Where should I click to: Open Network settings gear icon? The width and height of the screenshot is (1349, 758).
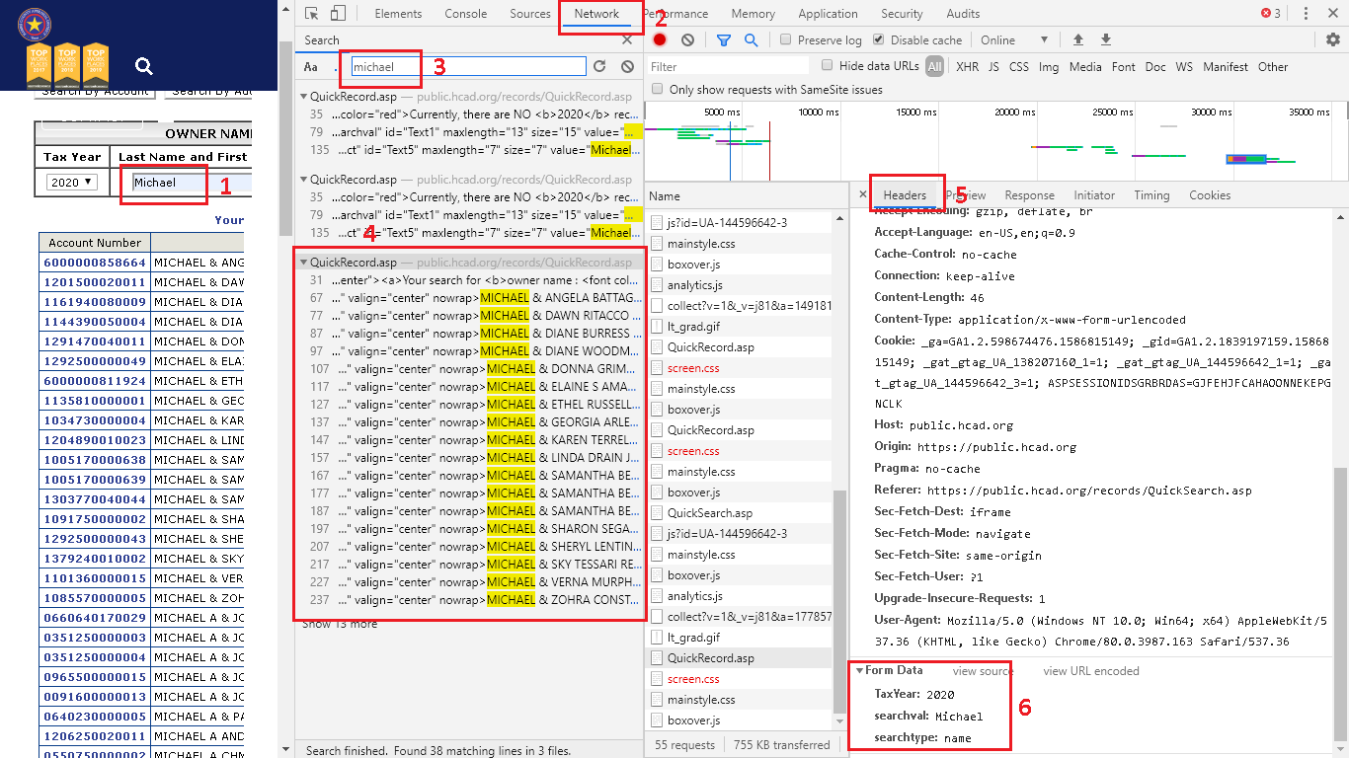1333,39
